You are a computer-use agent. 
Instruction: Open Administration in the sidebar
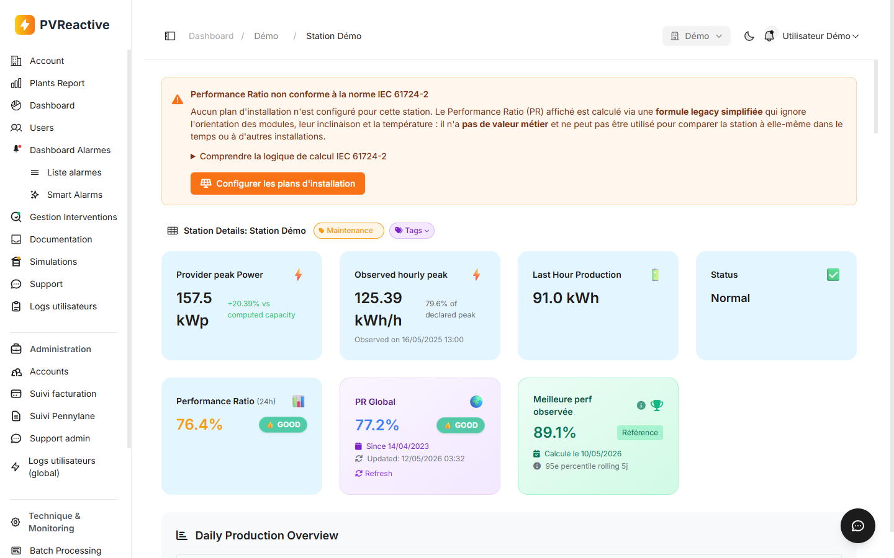point(60,349)
